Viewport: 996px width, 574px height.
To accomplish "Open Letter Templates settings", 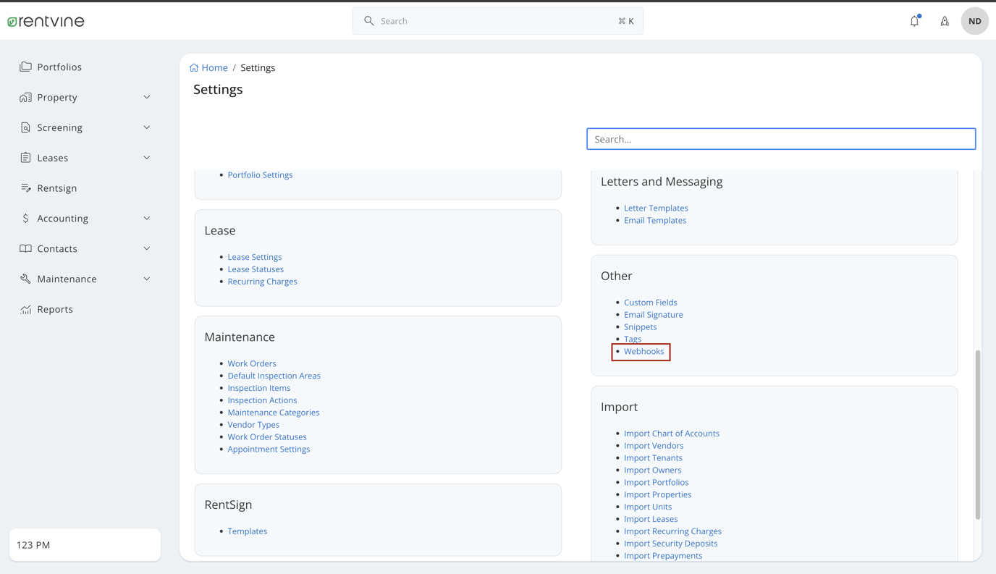I will 656,208.
